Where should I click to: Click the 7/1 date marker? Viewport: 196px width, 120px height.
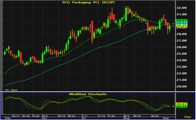(x=85, y=116)
